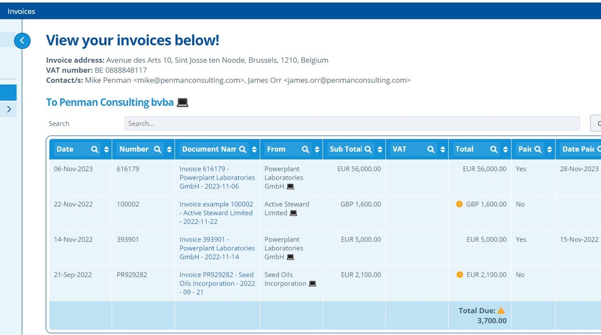Open the To Penman Consulting bvba link

click(109, 102)
